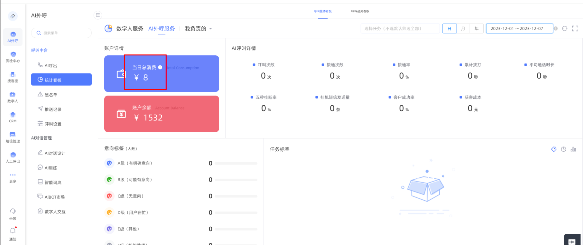Enter fullscreen with the expand icon
Image resolution: width=583 pixels, height=245 pixels.
[575, 29]
